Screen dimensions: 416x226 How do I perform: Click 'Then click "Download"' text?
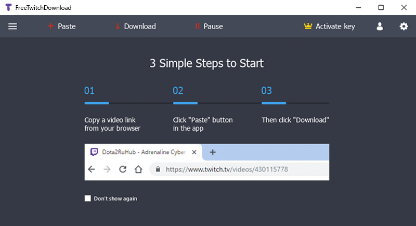(295, 120)
